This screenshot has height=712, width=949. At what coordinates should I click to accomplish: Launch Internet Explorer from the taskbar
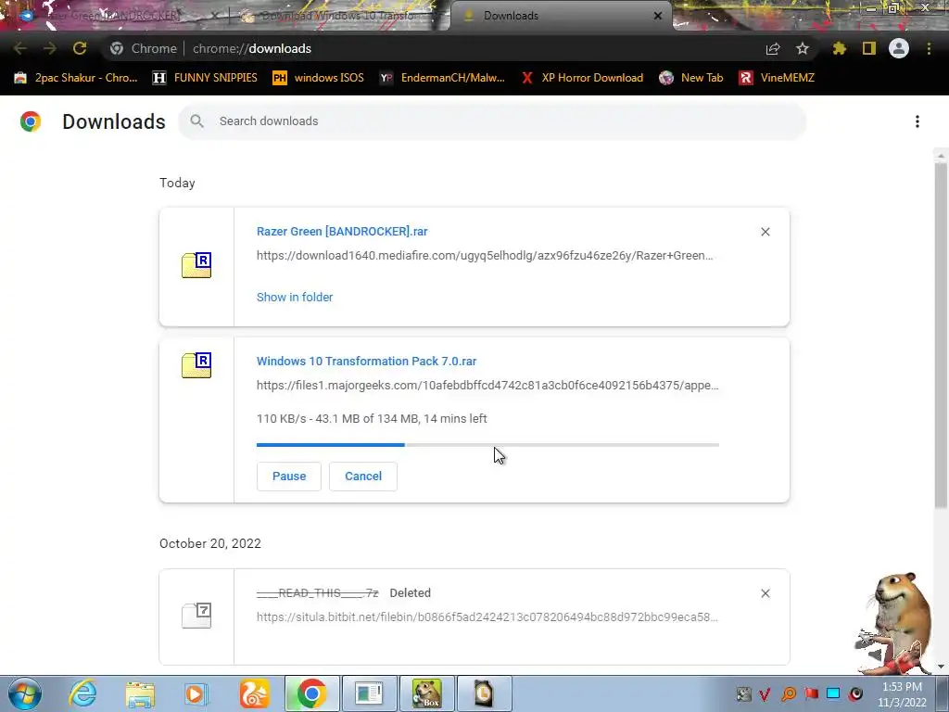pyautogui.click(x=82, y=693)
